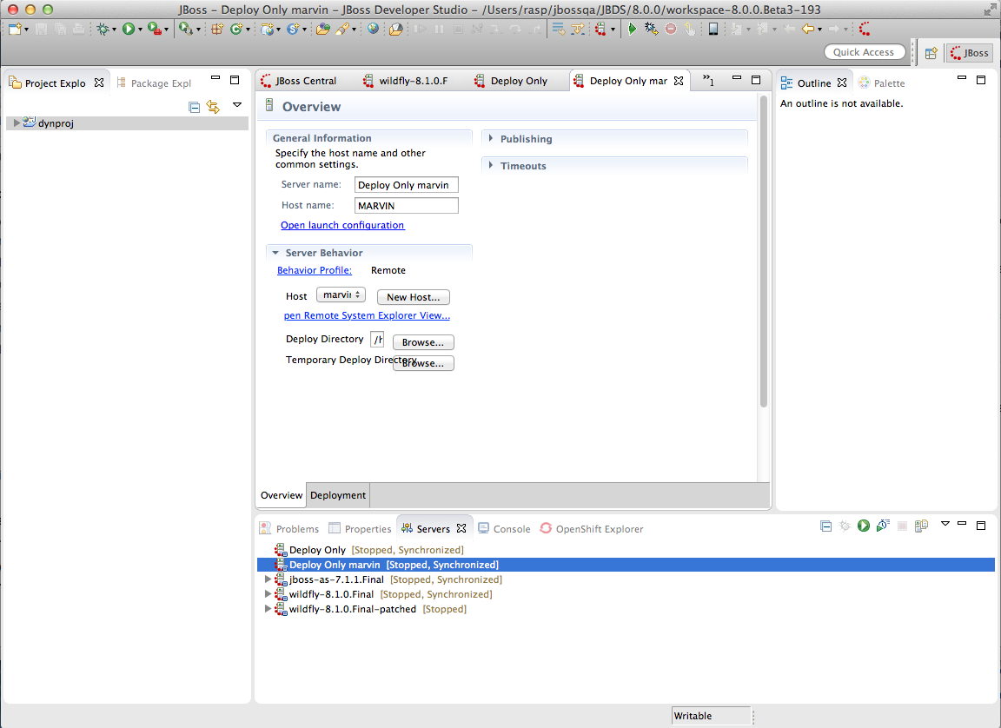Click the Behavior Profile link
The image size is (1001, 728).
click(314, 270)
